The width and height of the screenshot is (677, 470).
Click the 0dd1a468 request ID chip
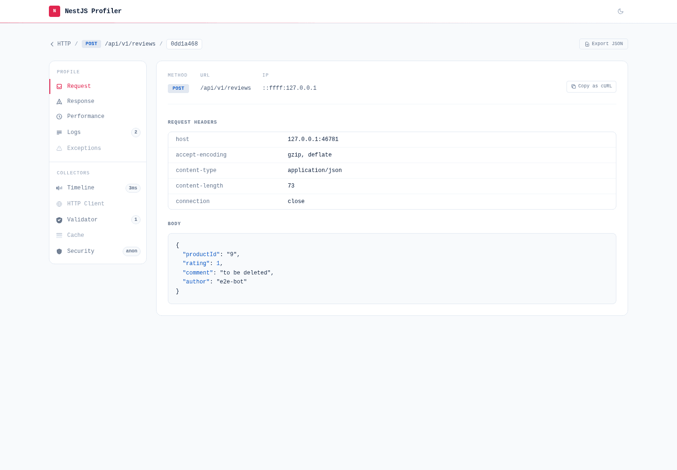[x=184, y=44]
